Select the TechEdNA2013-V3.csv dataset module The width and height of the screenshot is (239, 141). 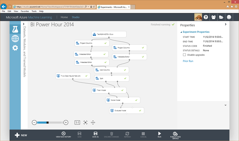point(109,34)
